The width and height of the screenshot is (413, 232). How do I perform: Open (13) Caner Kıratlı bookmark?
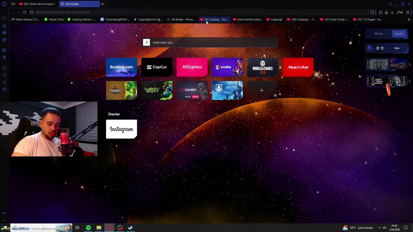(335, 19)
